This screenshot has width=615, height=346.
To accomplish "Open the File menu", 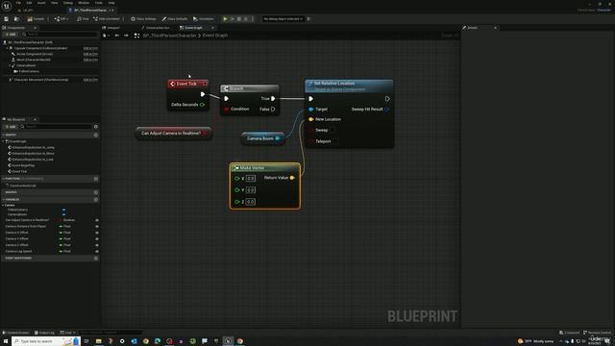I will pyautogui.click(x=18, y=3).
